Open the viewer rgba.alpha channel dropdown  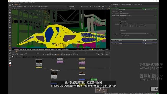[20, 7]
